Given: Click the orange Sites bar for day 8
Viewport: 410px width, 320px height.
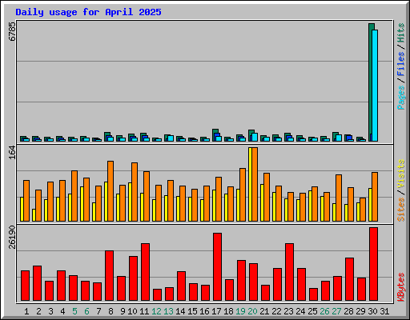Looking at the screenshot, I should (111, 191).
